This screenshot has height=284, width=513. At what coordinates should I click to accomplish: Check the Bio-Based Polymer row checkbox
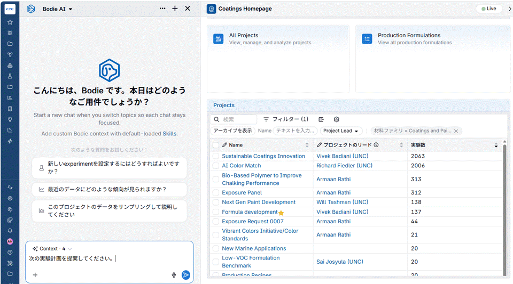[215, 179]
